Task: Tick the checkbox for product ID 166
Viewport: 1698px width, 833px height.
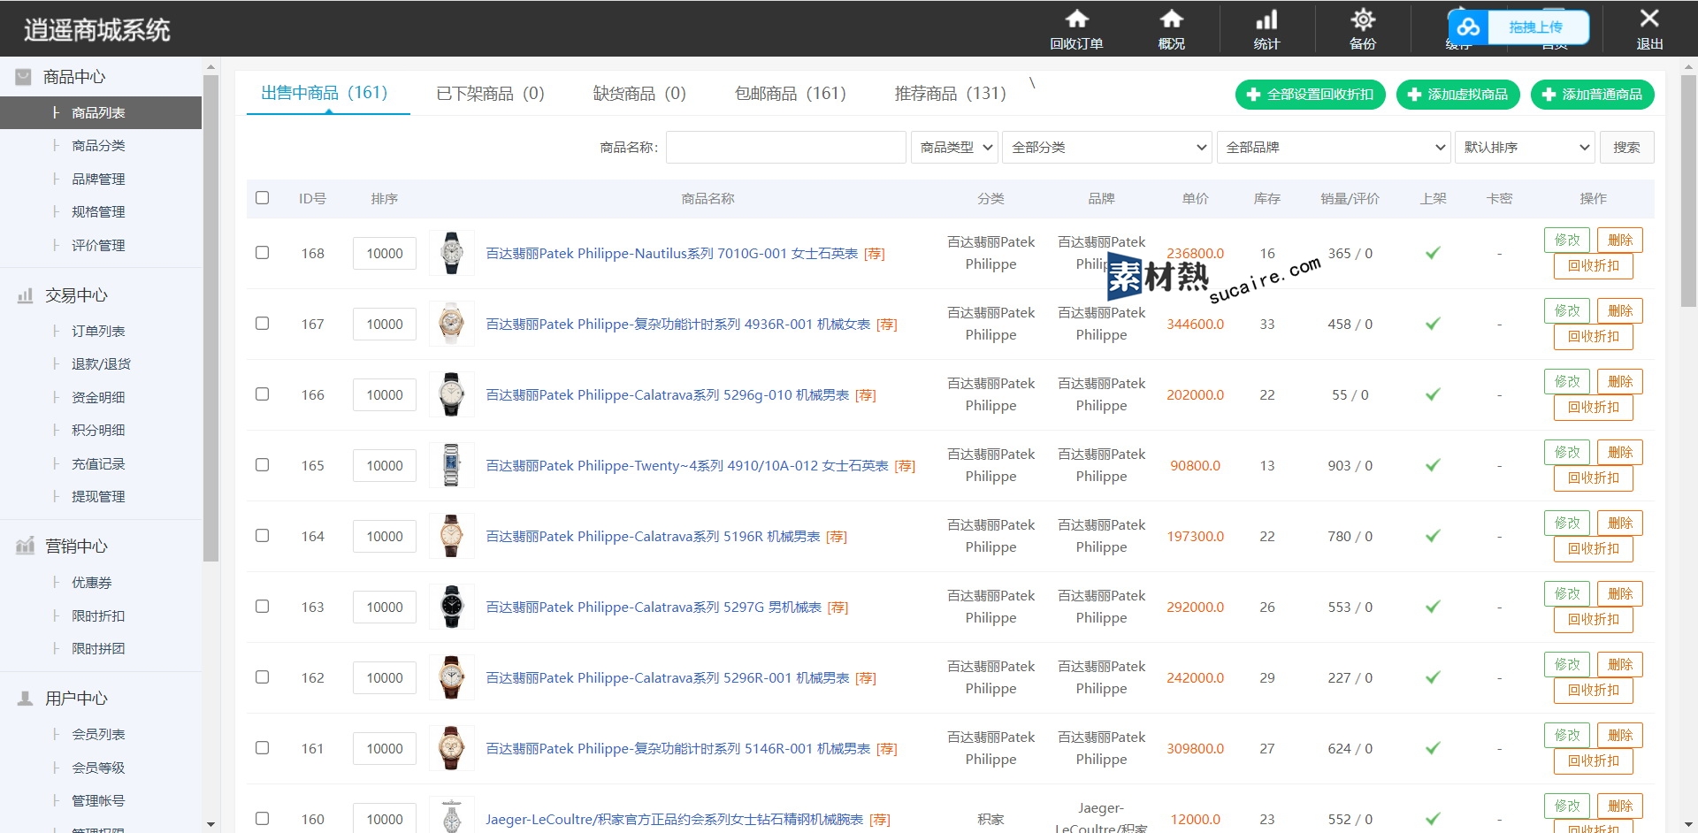Action: (x=262, y=394)
